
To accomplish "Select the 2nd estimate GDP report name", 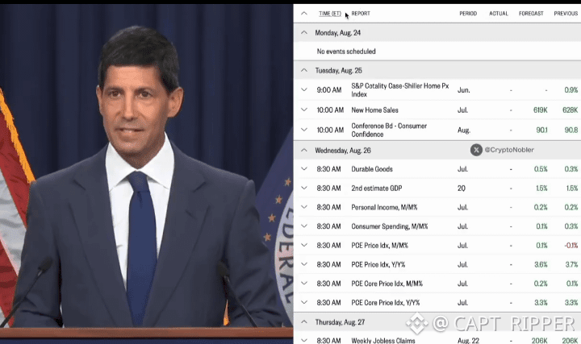I will 377,188.
